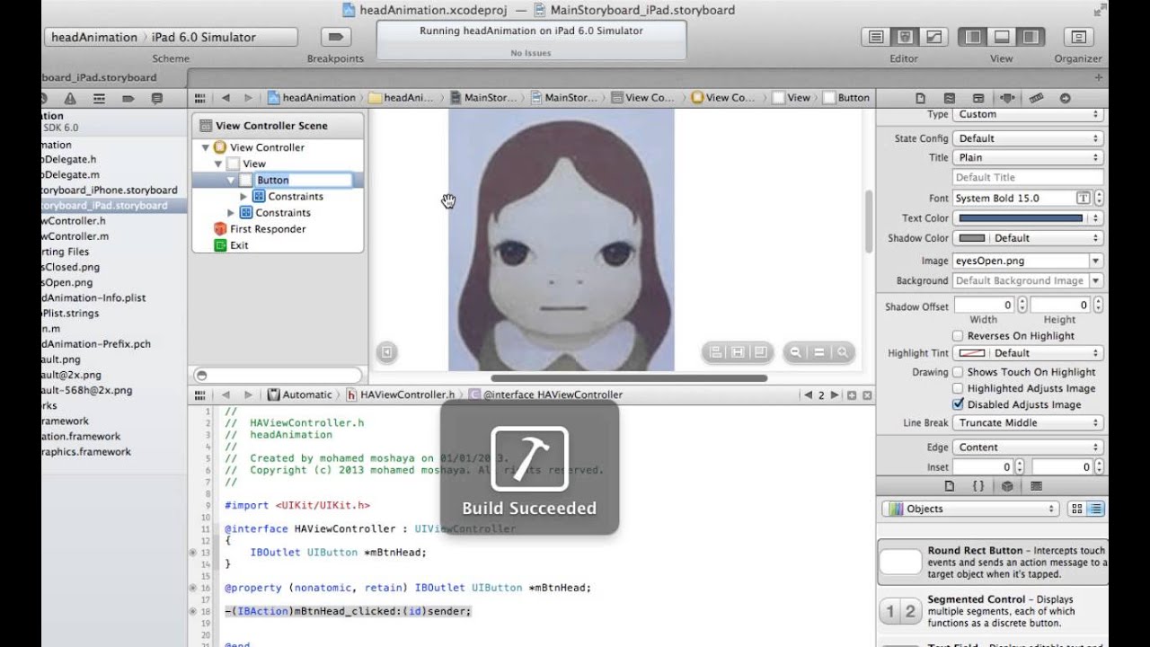Screen dimensions: 1150x647
Task: Open the Connections inspector arrow tab
Action: tap(1066, 98)
